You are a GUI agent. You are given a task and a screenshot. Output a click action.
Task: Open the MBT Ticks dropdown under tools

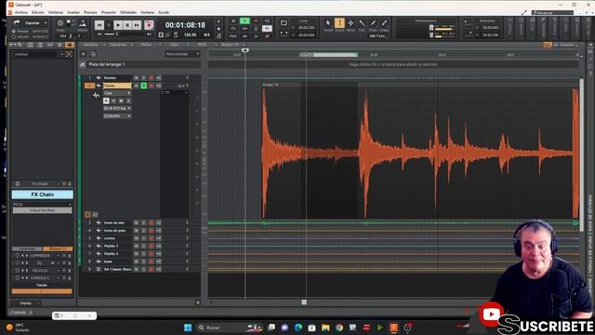click(377, 36)
